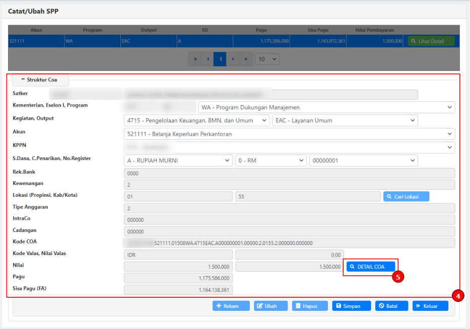This screenshot has height=329, width=470.
Task: Select page 1 in the pager
Action: (x=220, y=59)
